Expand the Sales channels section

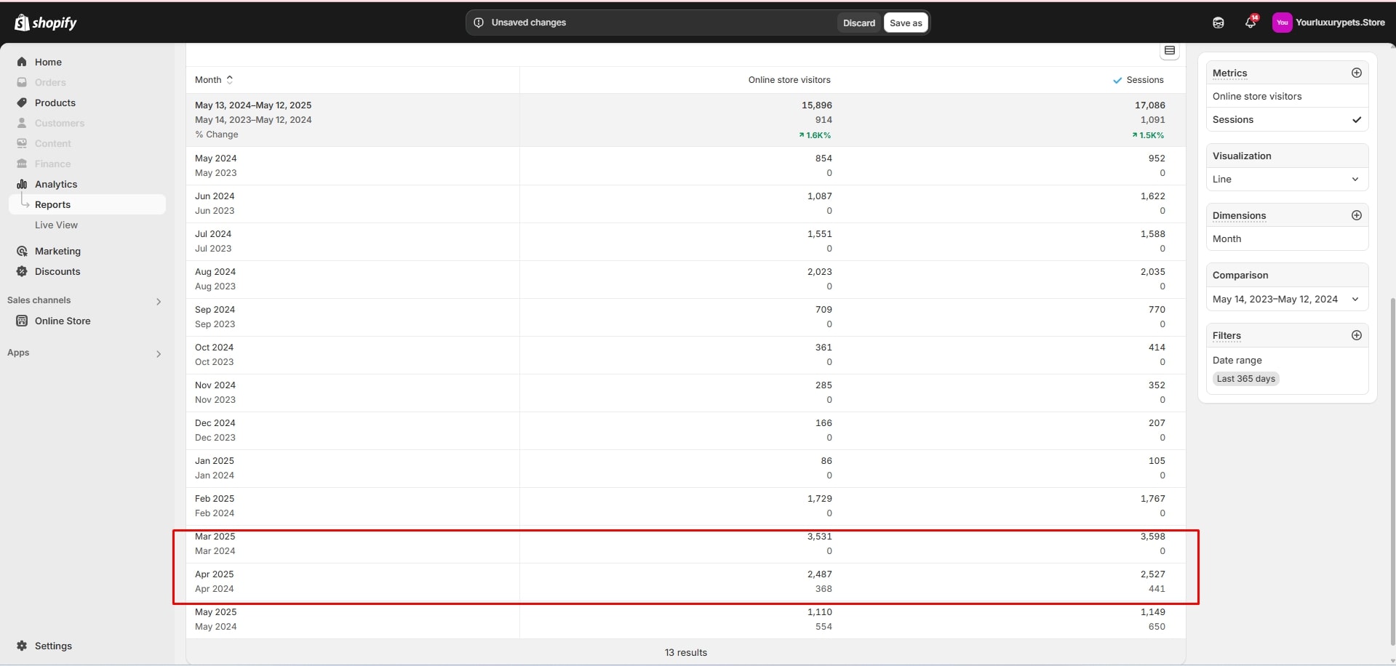click(x=158, y=301)
